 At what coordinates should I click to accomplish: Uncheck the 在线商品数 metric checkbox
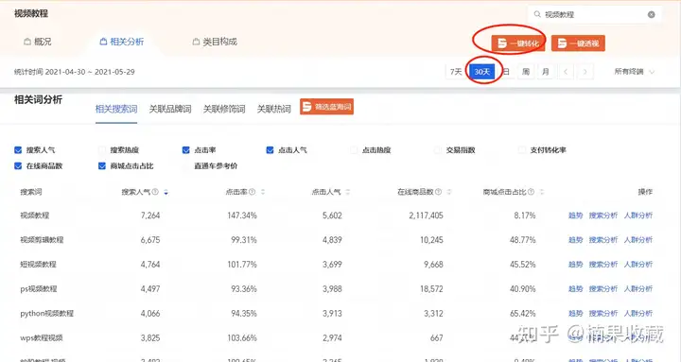(x=18, y=165)
